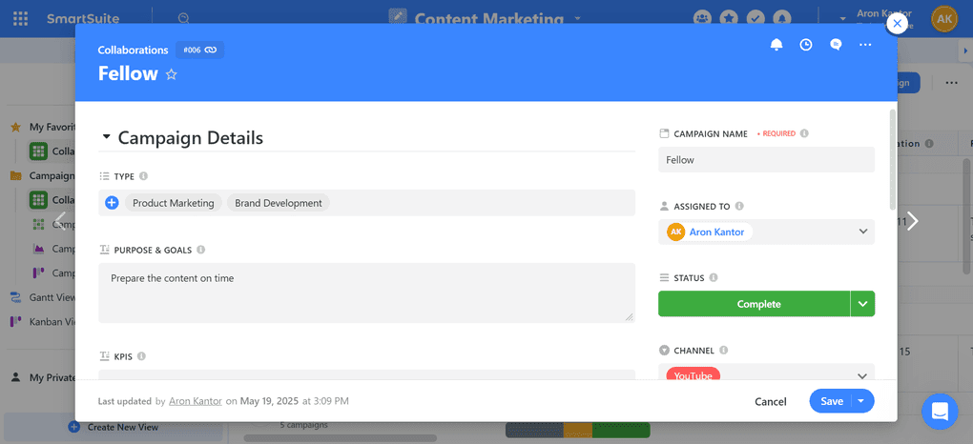
Task: Click the SmartSuite logo text
Action: (x=83, y=19)
